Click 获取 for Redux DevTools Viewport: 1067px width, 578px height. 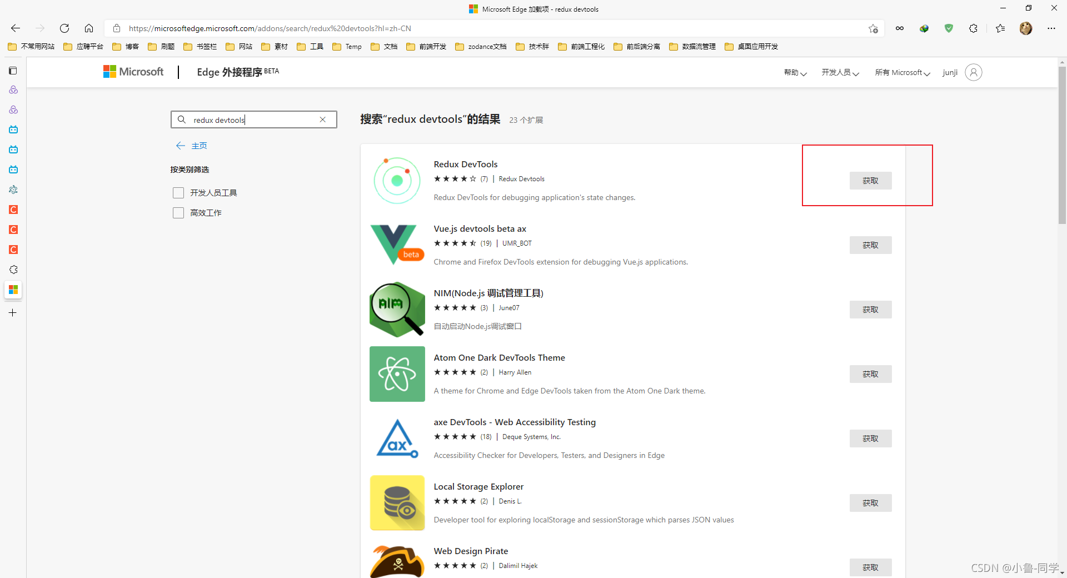coord(870,181)
